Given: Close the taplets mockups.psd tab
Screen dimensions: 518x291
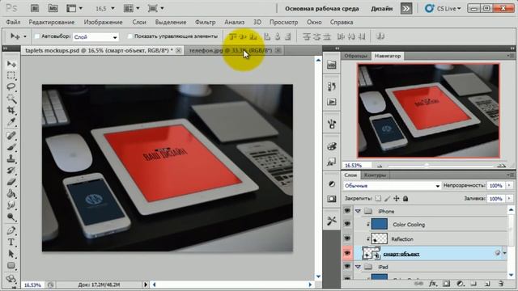Looking at the screenshot, I should (178, 50).
